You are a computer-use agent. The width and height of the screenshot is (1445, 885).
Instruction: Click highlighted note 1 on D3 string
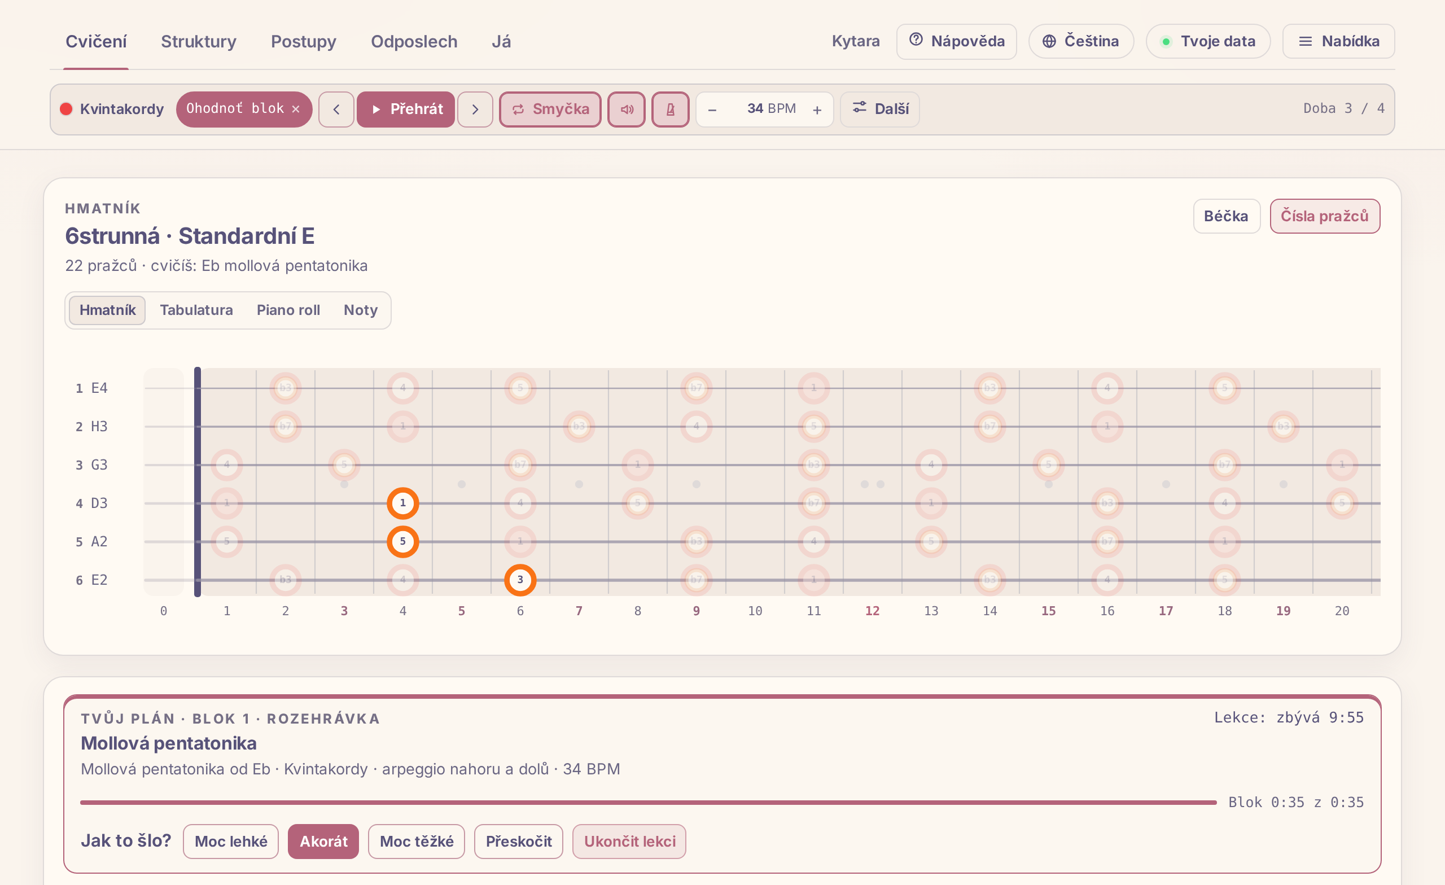click(x=403, y=503)
